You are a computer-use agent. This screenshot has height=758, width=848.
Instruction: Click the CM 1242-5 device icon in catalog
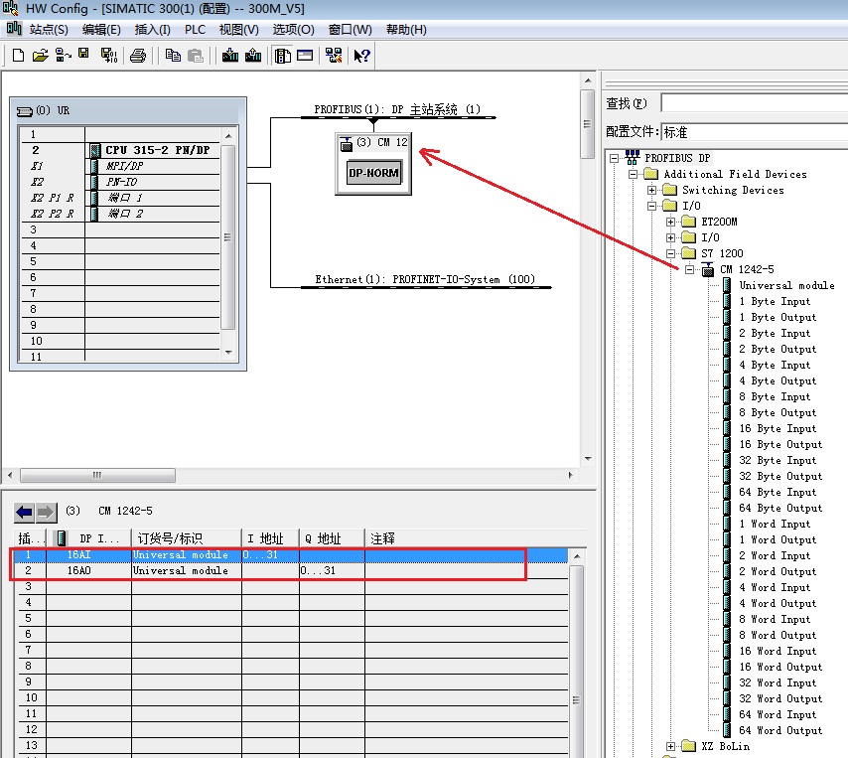click(708, 269)
